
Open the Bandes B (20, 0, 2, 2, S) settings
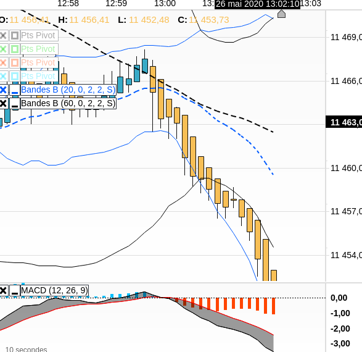point(68,90)
